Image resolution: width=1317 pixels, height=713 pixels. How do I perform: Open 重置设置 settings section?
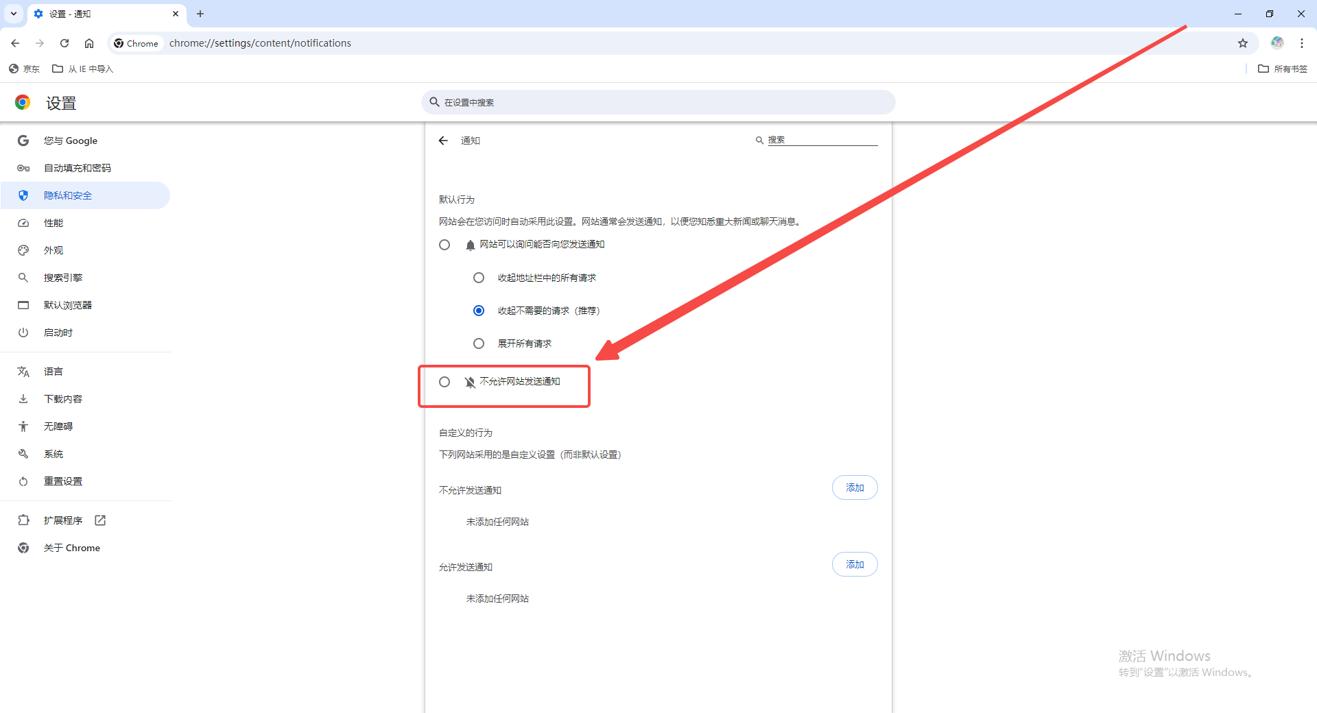(85, 481)
